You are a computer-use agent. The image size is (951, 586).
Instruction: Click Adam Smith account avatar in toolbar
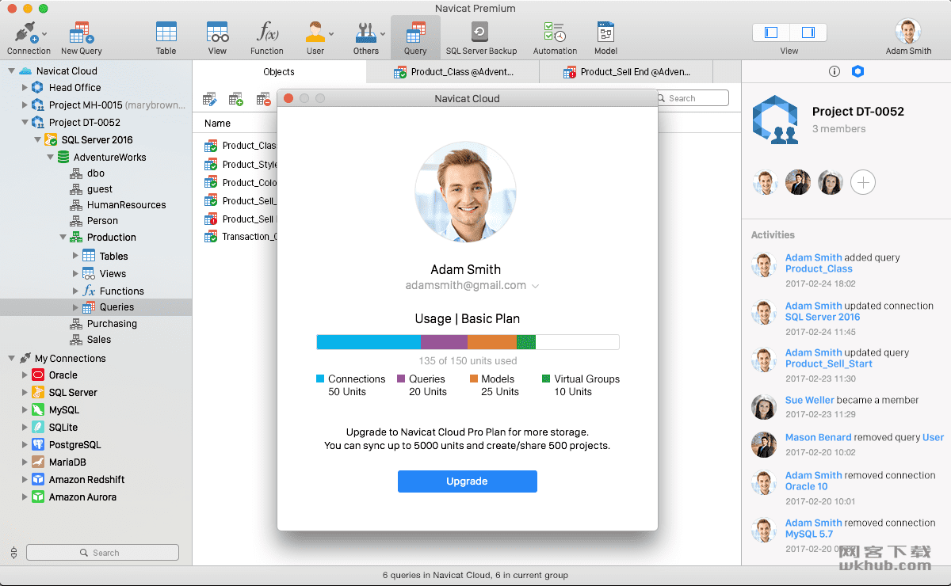[908, 32]
